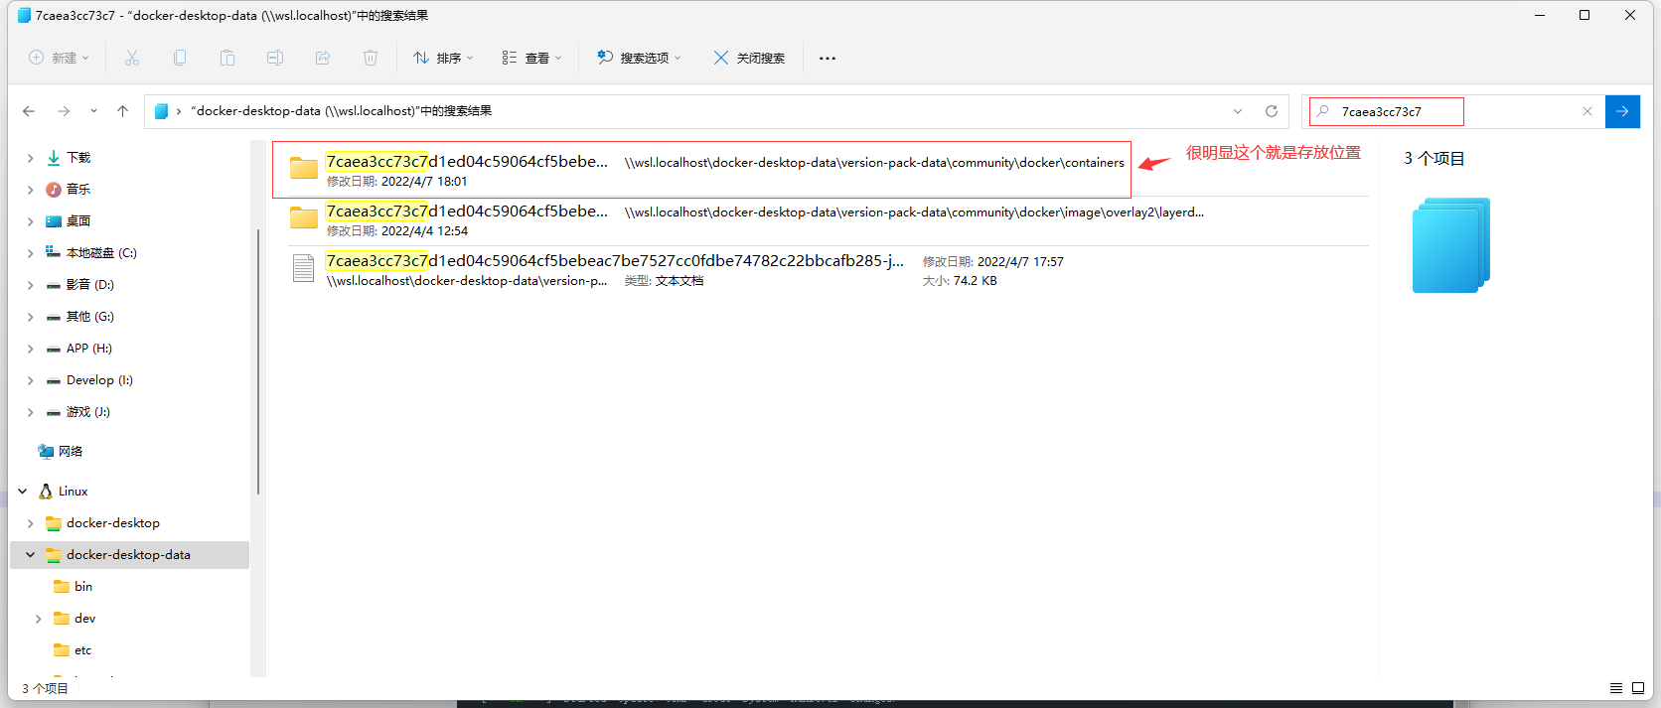The height and width of the screenshot is (708, 1661).
Task: Clear the search box with X
Action: coord(1587,111)
